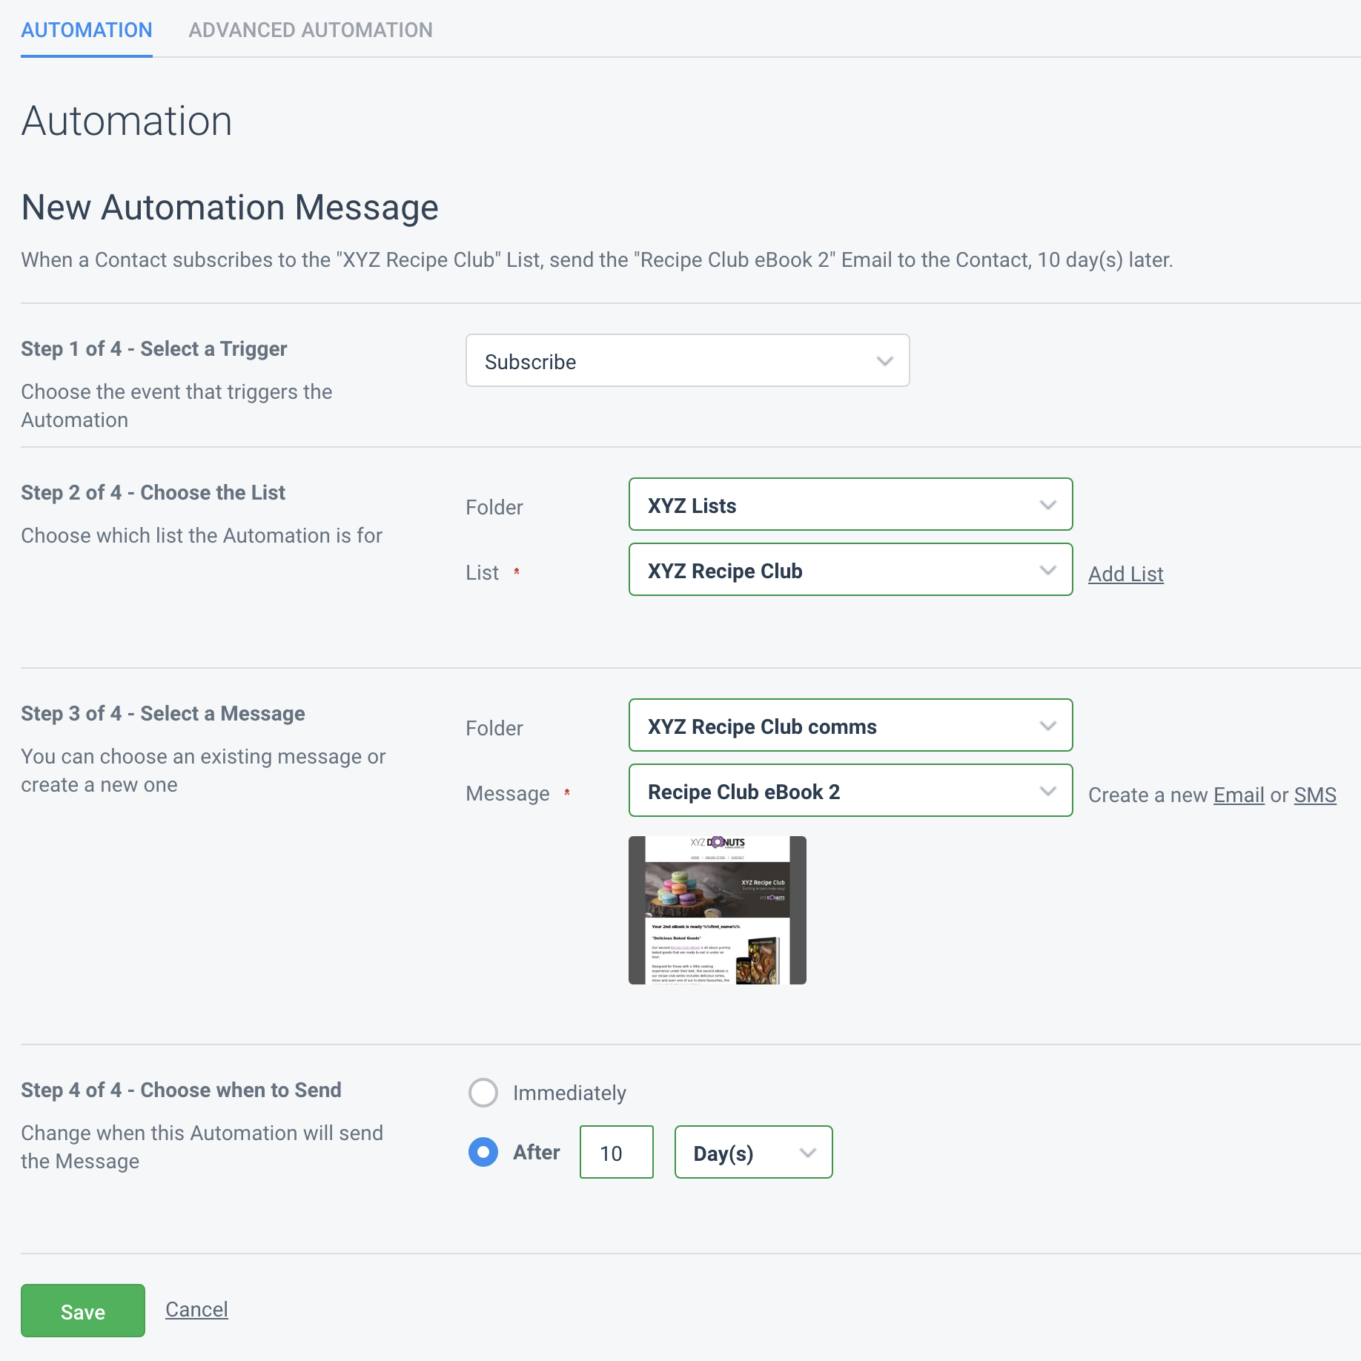Viewport: 1361px width, 1361px height.
Task: Select the After radio option
Action: point(483,1153)
